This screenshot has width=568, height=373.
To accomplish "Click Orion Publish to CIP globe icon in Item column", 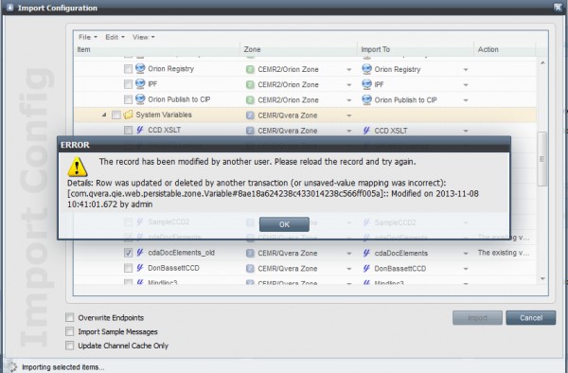I will click(x=140, y=98).
